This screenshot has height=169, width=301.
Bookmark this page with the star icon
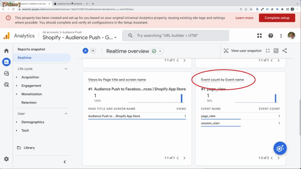click(251, 9)
